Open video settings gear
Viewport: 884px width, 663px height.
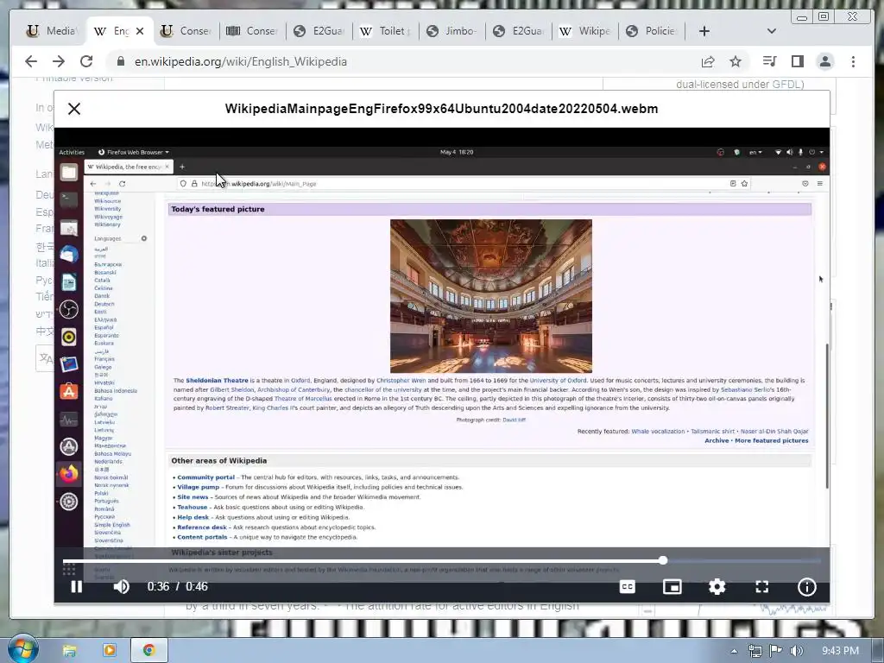pos(717,586)
